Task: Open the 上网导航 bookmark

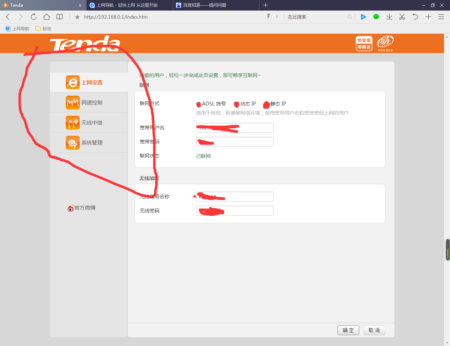Action: coord(17,28)
